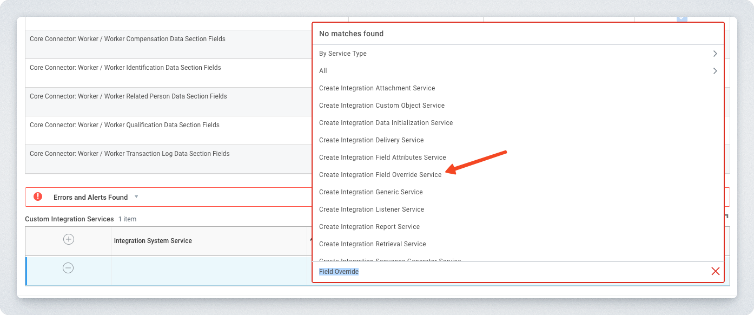Select Create Integration Data Initialization Service
Viewport: 754px width, 315px height.
[386, 123]
